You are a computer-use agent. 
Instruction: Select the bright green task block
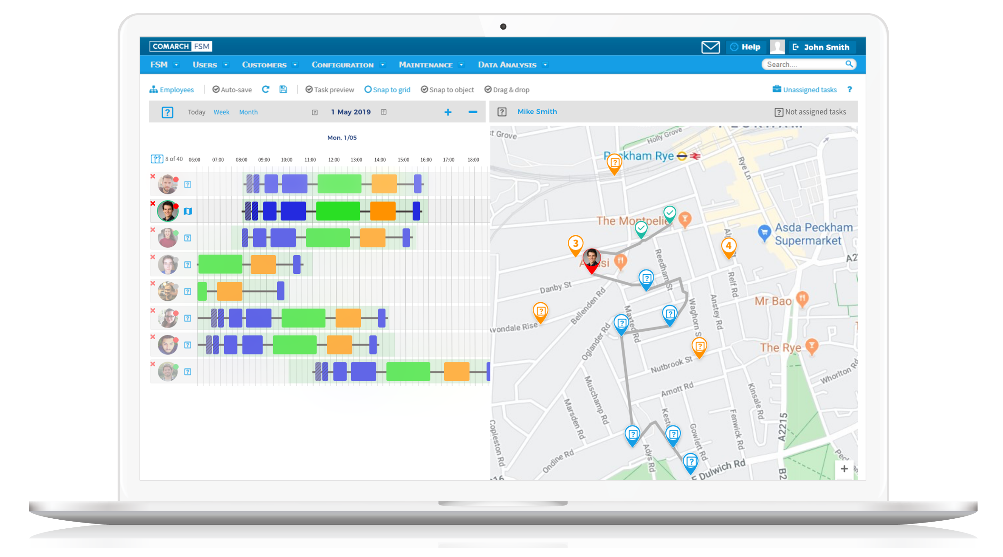coord(338,211)
